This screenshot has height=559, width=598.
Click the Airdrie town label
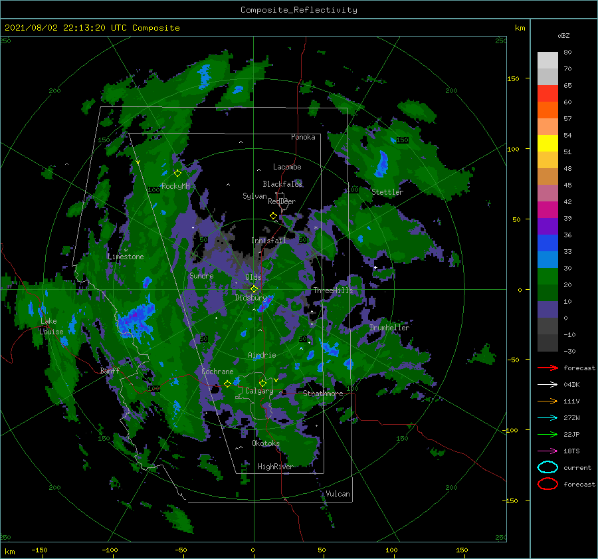(x=262, y=355)
